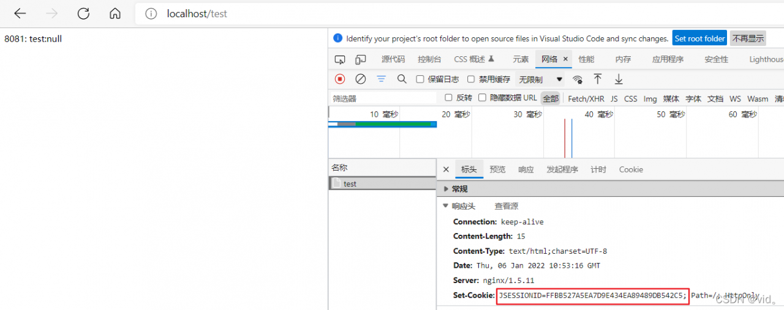Select the 计时 details tab
784x310 pixels.
tap(598, 169)
